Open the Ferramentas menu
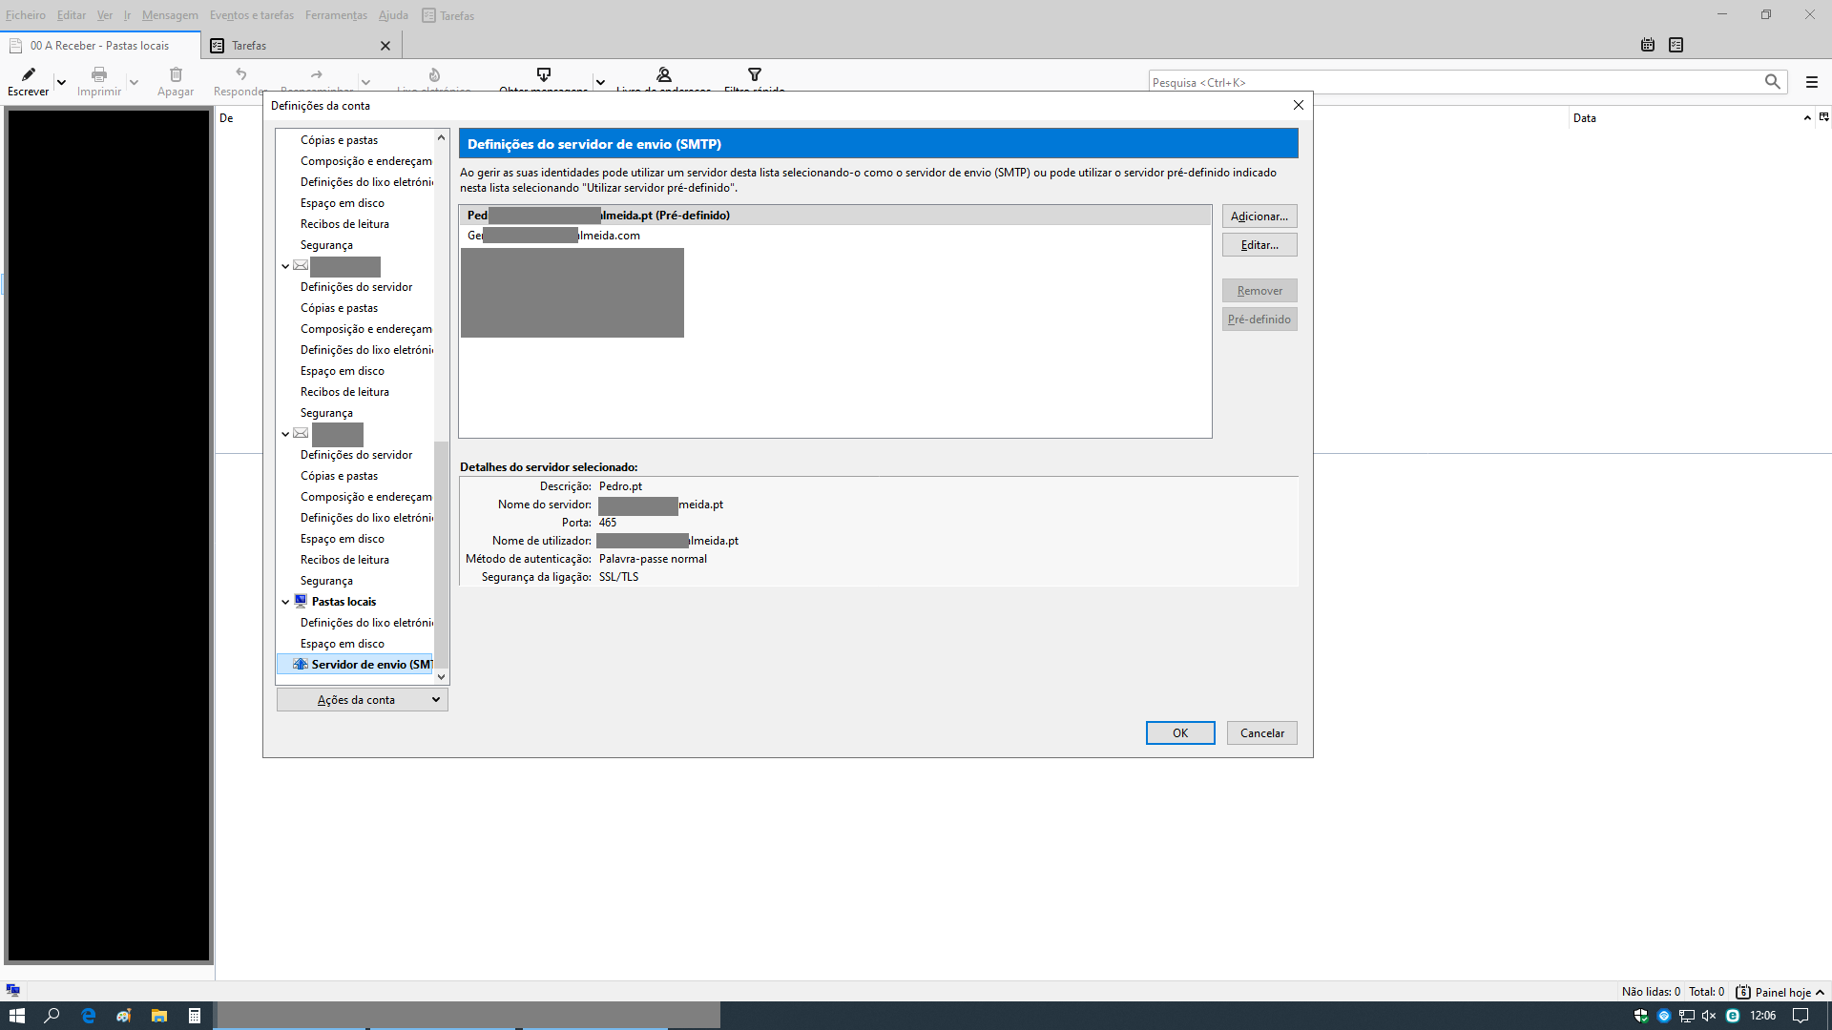 pos(336,15)
